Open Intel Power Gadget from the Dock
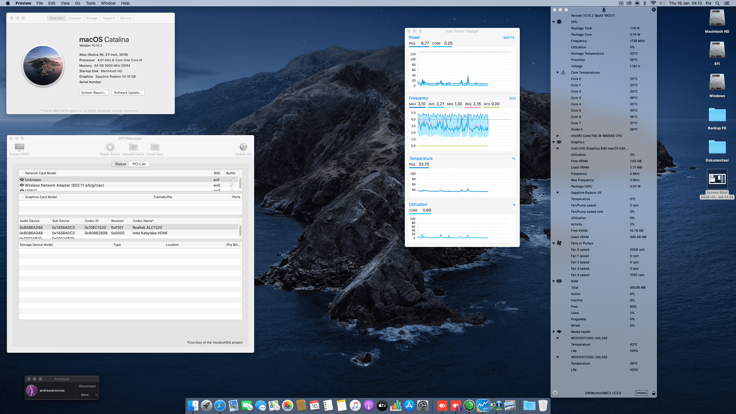 click(483, 406)
